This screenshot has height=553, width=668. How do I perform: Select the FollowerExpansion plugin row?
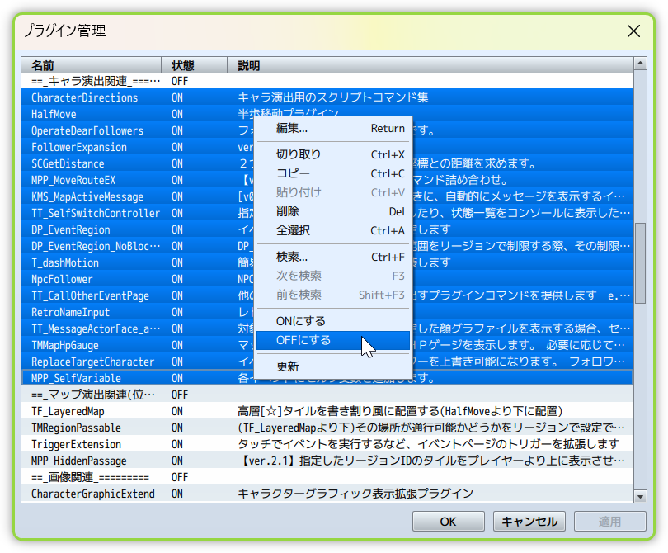tap(327, 147)
